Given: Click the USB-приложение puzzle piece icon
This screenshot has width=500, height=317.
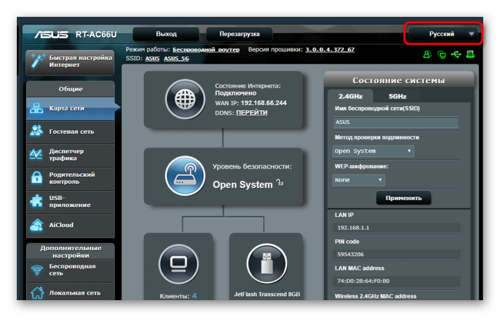Looking at the screenshot, I should (36, 201).
